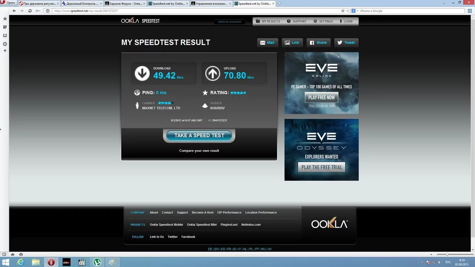Launch Internet Explorer from taskbar
The width and height of the screenshot is (475, 267).
pos(21,262)
